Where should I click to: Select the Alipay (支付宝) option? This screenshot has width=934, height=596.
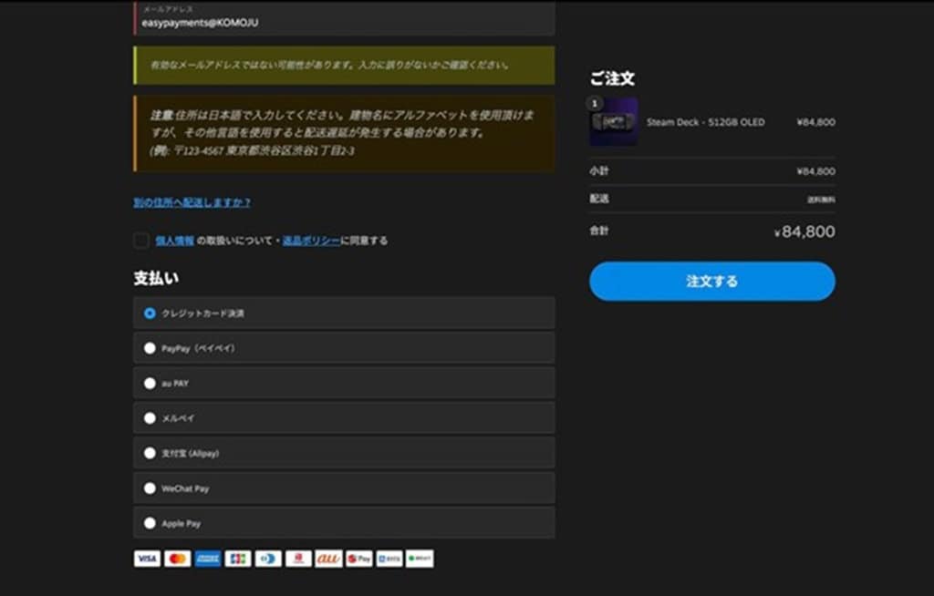[150, 453]
